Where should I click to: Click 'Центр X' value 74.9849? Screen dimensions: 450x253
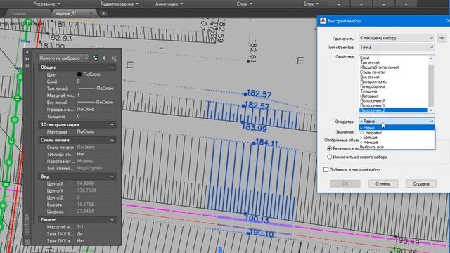[85, 183]
